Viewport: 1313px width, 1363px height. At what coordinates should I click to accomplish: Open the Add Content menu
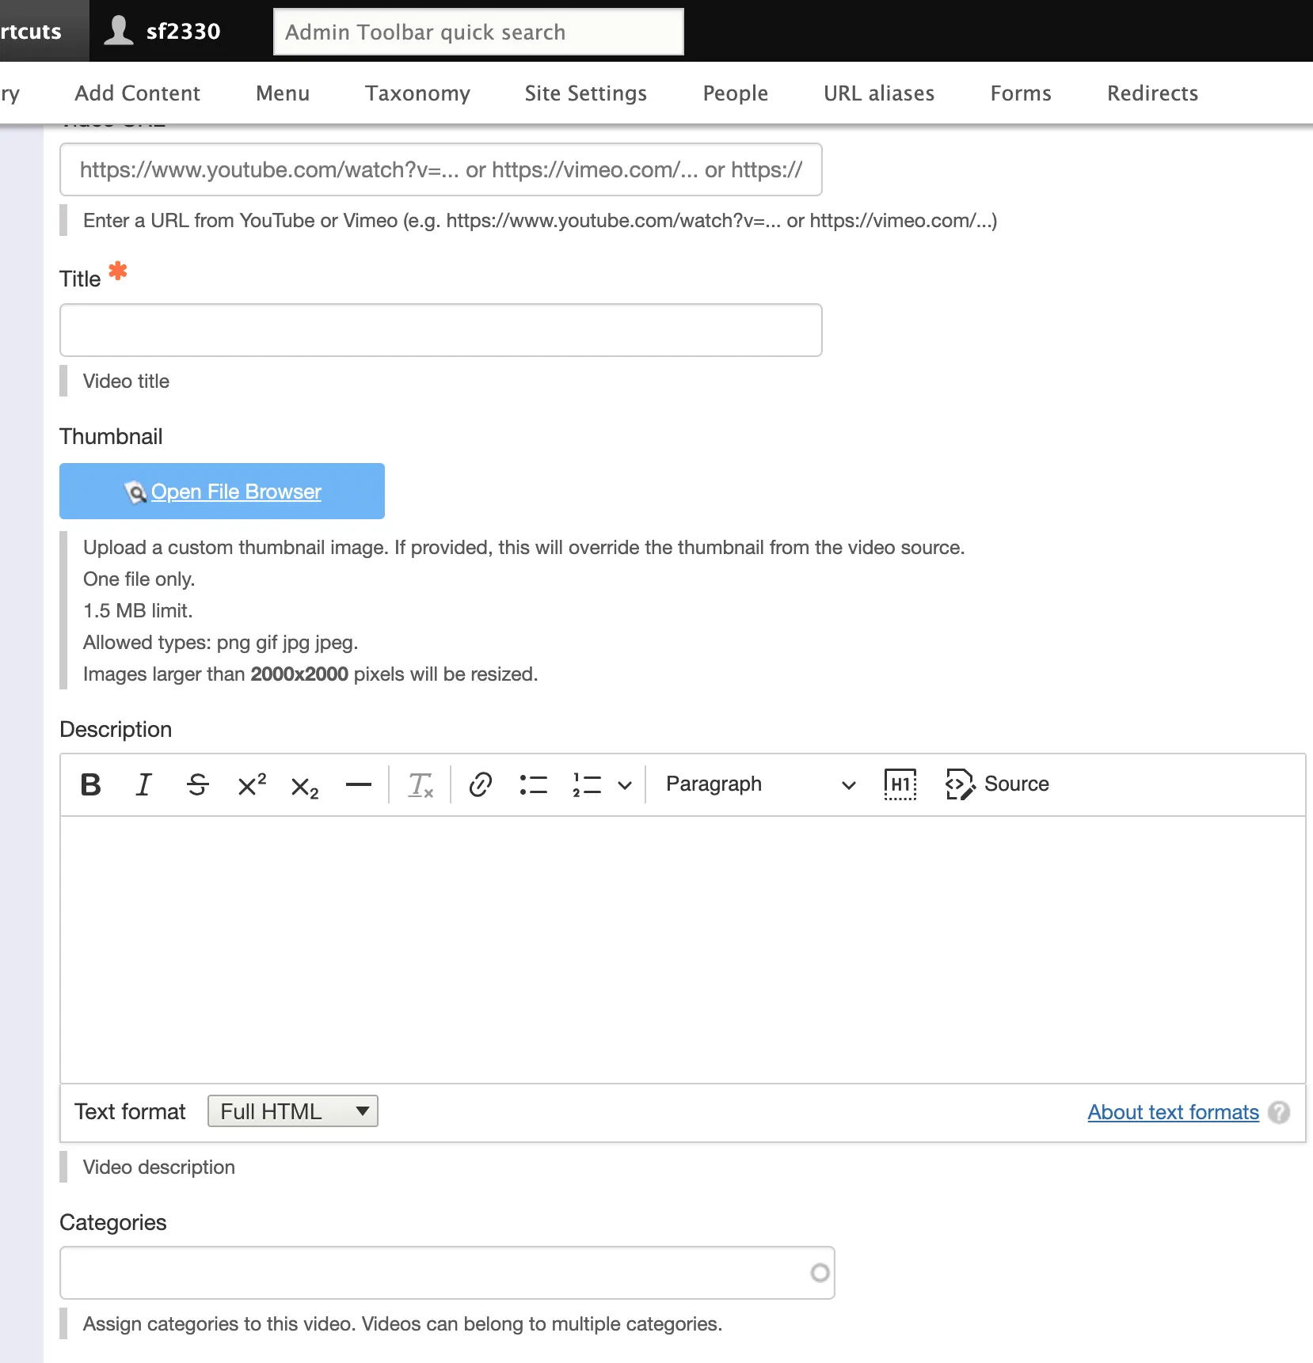pos(137,93)
